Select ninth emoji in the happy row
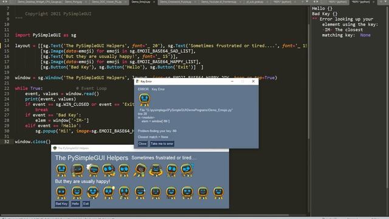 point(187,193)
